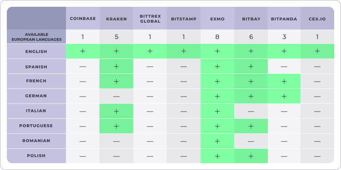341x170 pixels.
Task: Click the plus sign for Bitpanda German
Action: tap(284, 96)
